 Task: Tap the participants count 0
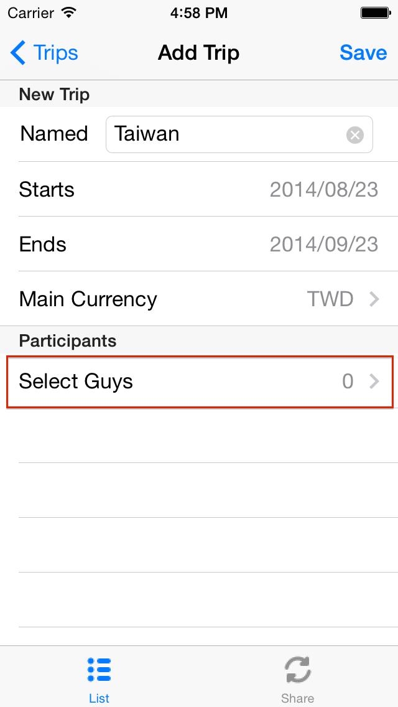coord(348,382)
